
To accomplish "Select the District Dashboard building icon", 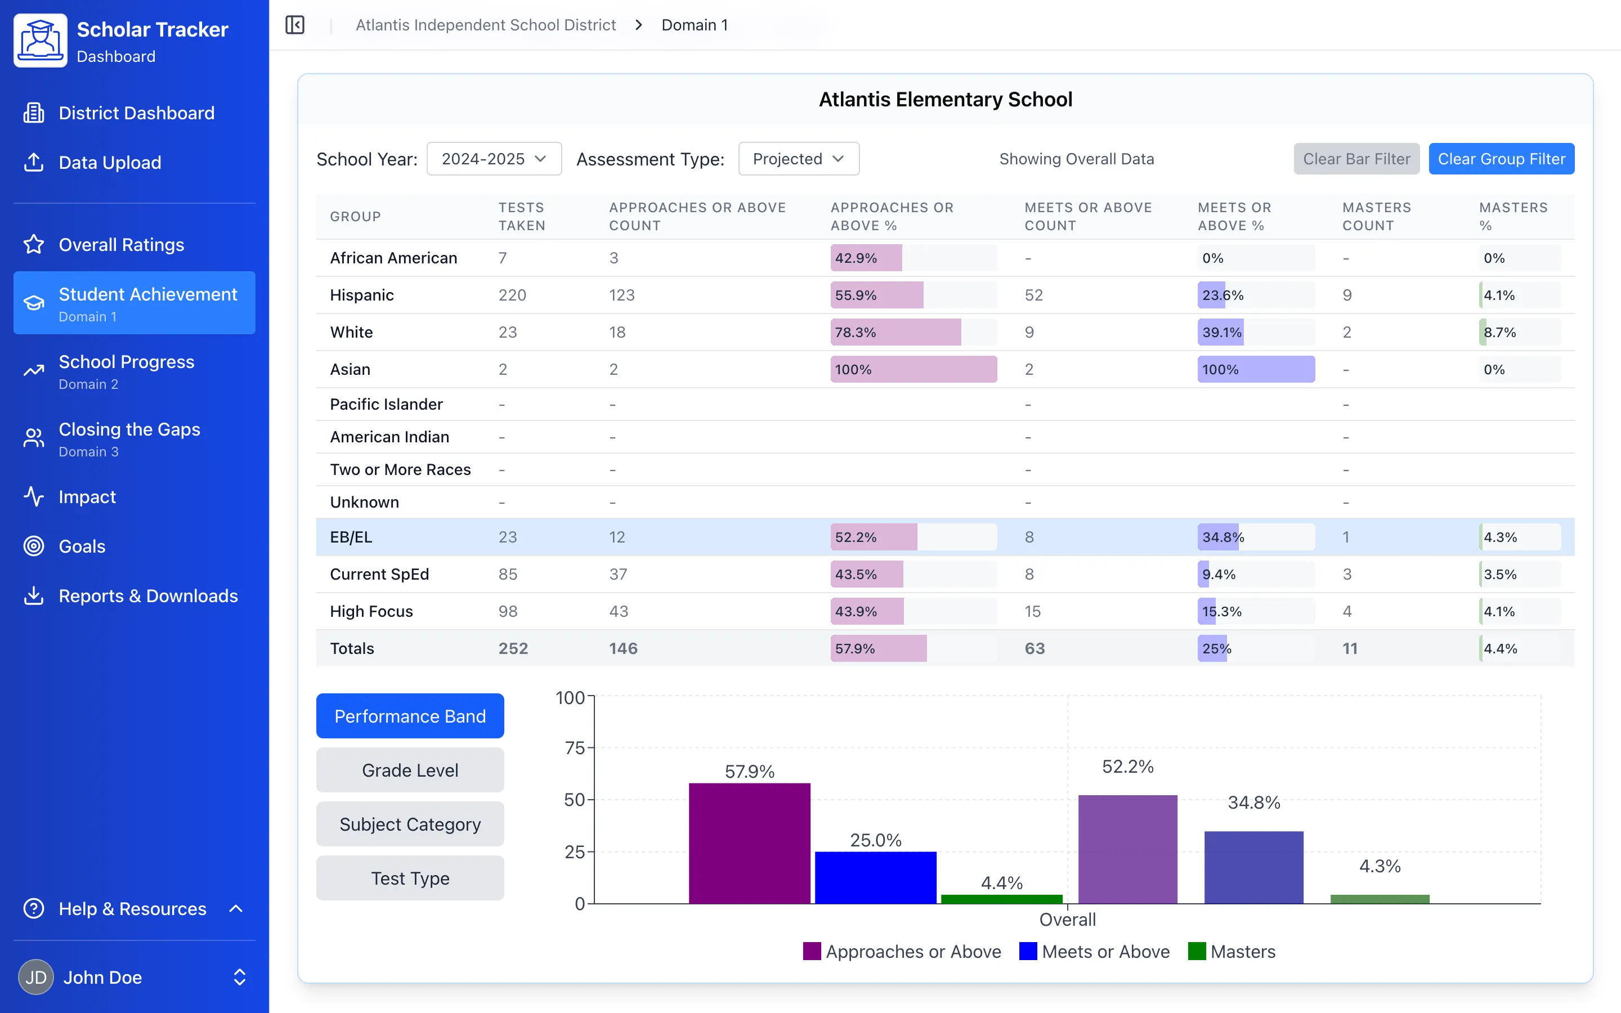I will pyautogui.click(x=34, y=113).
